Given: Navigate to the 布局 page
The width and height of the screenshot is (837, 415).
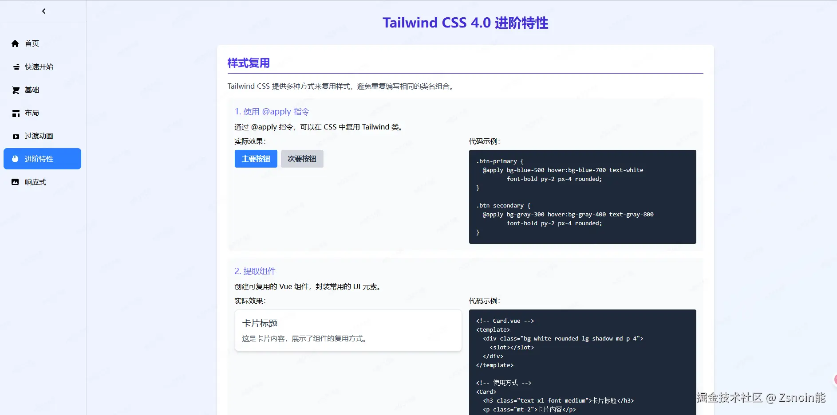Looking at the screenshot, I should [x=42, y=113].
